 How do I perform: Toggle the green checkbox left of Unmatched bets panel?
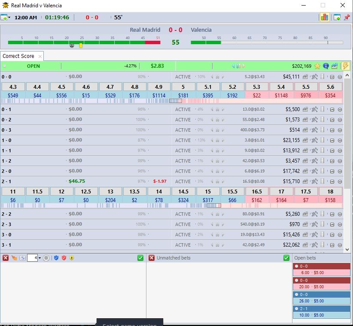[140, 258]
